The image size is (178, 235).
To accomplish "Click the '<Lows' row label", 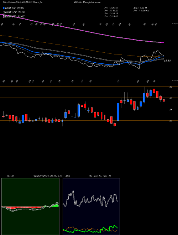I will [x=175, y=81].
